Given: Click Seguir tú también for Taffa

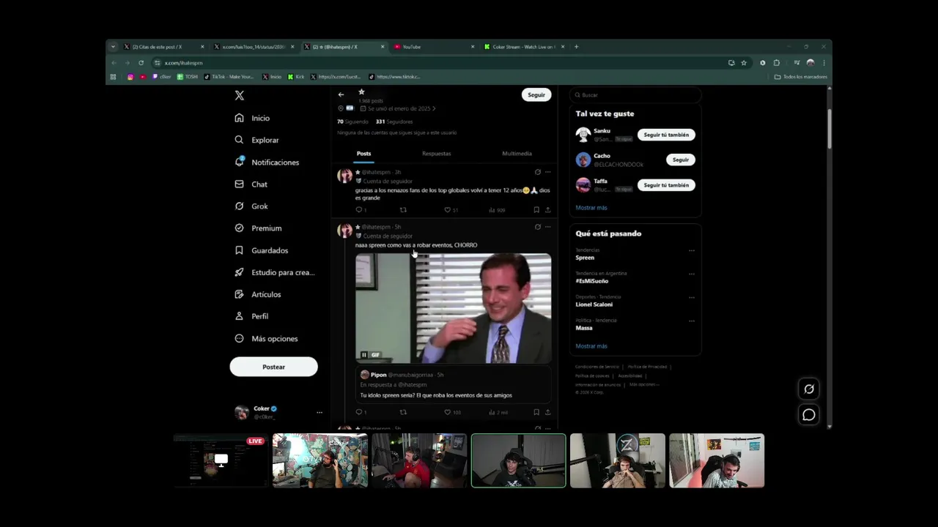Looking at the screenshot, I should (x=666, y=185).
